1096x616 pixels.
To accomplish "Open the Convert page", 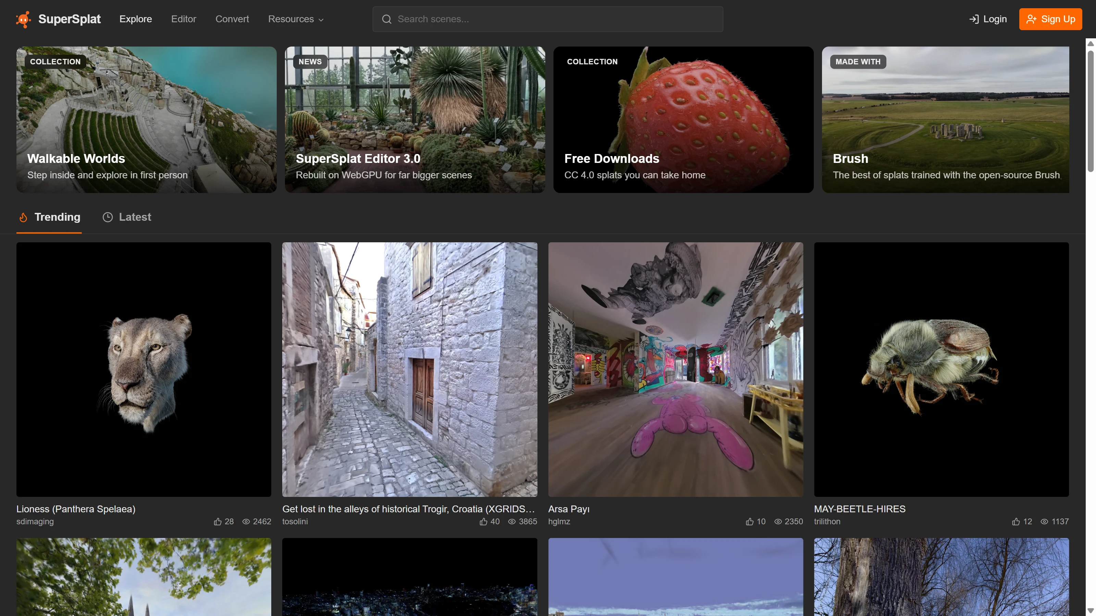I will [x=232, y=19].
